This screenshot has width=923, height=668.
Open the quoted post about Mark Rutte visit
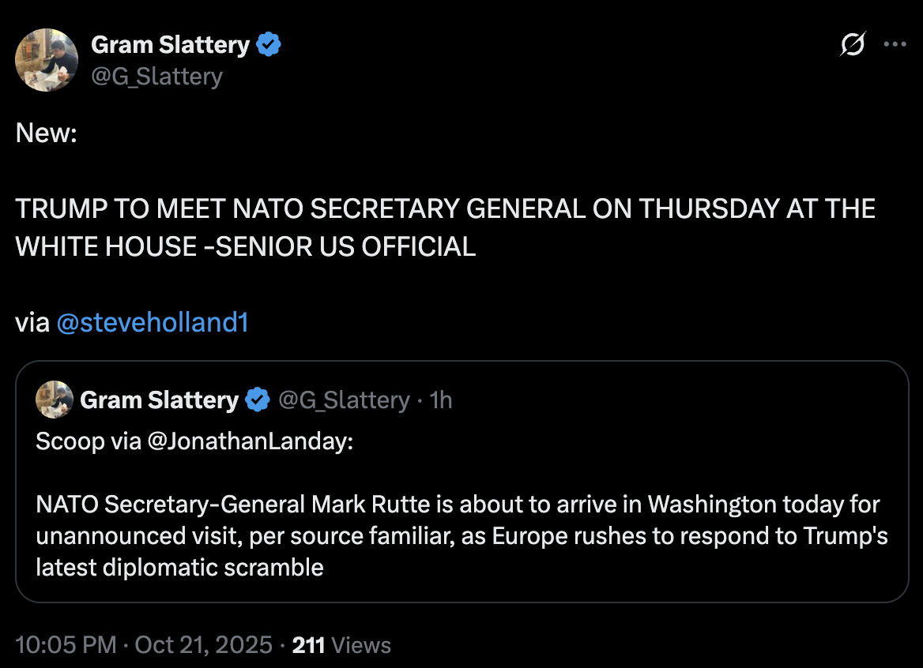[461, 535]
